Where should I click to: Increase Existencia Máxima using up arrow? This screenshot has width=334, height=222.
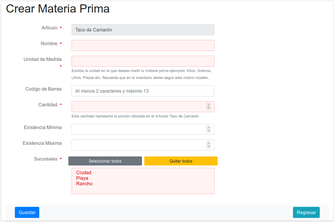point(208,143)
